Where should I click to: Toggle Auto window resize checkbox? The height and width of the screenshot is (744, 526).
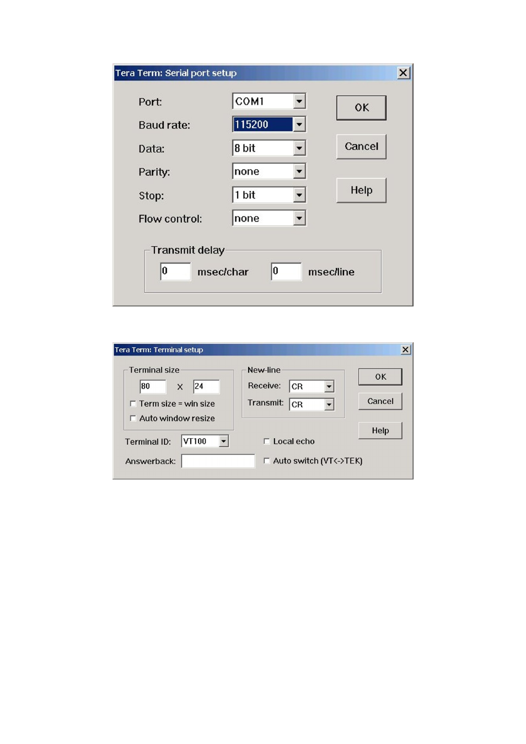tap(133, 418)
